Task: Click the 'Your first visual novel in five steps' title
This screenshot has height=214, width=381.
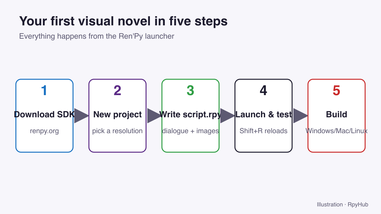Action: [123, 22]
